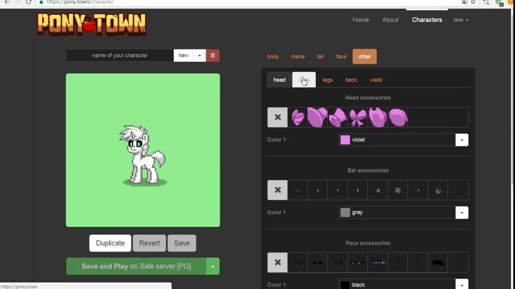Select the other tab
This screenshot has height=289, width=515.
coord(365,57)
